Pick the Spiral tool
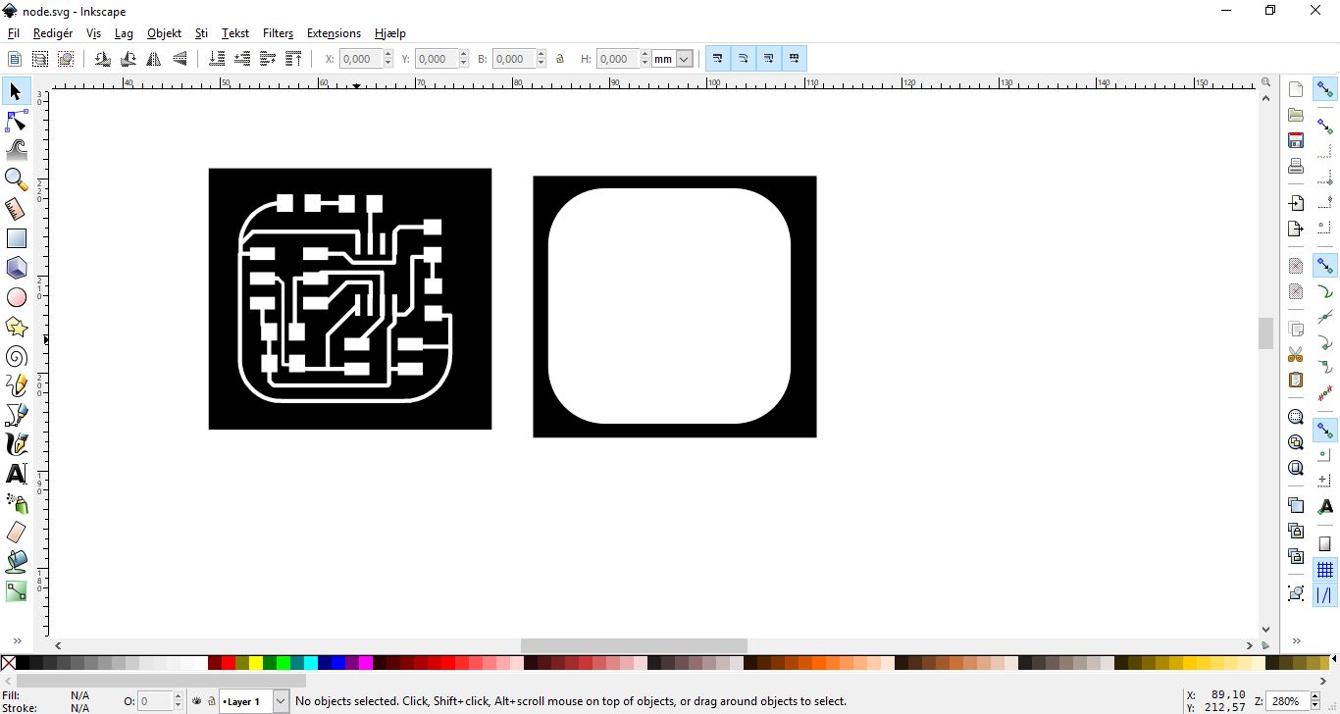This screenshot has height=714, width=1340. click(16, 356)
